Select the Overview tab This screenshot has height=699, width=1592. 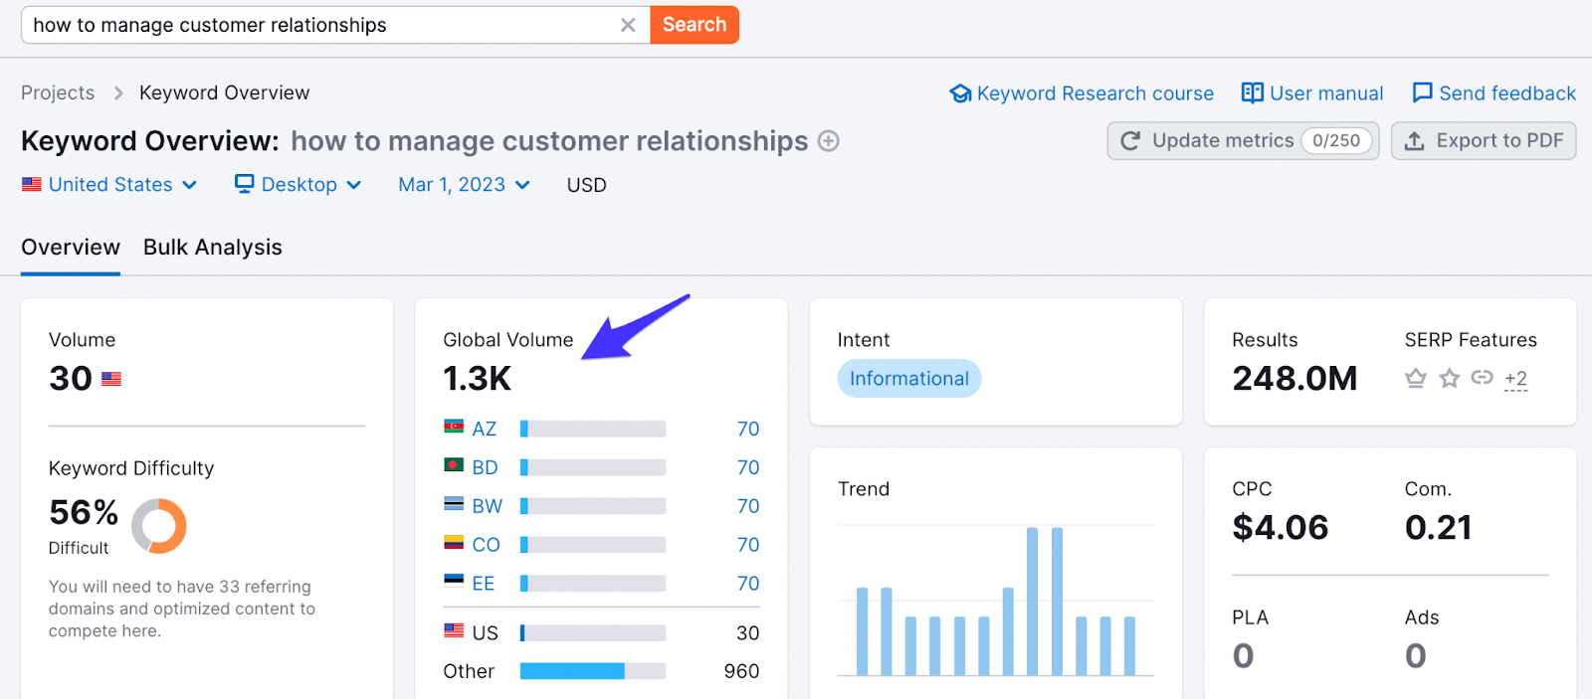[x=71, y=248]
